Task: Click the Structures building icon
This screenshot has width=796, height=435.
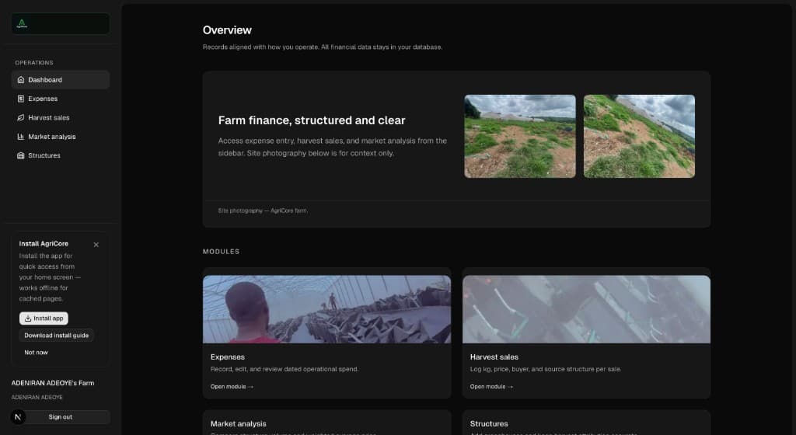Action: click(21, 155)
